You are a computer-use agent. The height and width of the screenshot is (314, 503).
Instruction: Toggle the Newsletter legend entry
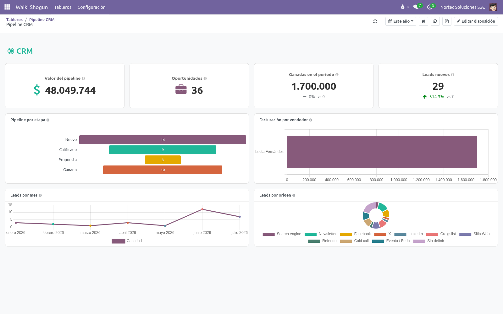coord(320,234)
